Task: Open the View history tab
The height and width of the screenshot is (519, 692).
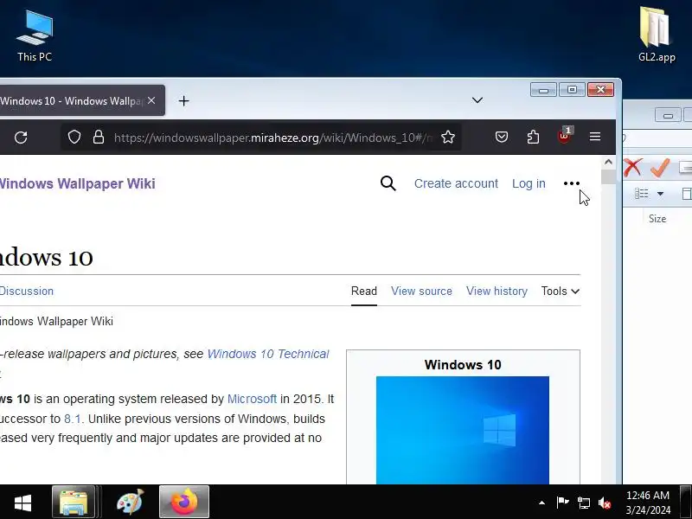Action: click(x=497, y=292)
